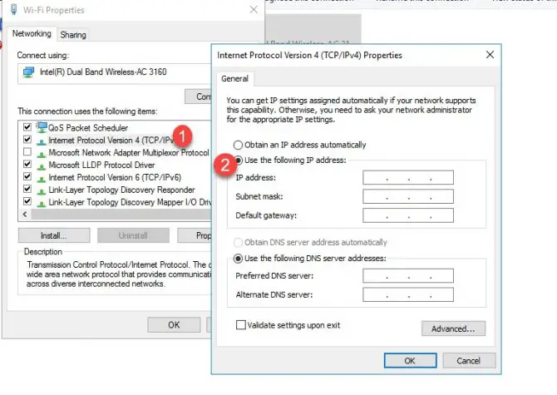This screenshot has height=395, width=557.
Task: Enable Microsoft Network Adapter Multiplexor Protocol checkbox
Action: 27,151
